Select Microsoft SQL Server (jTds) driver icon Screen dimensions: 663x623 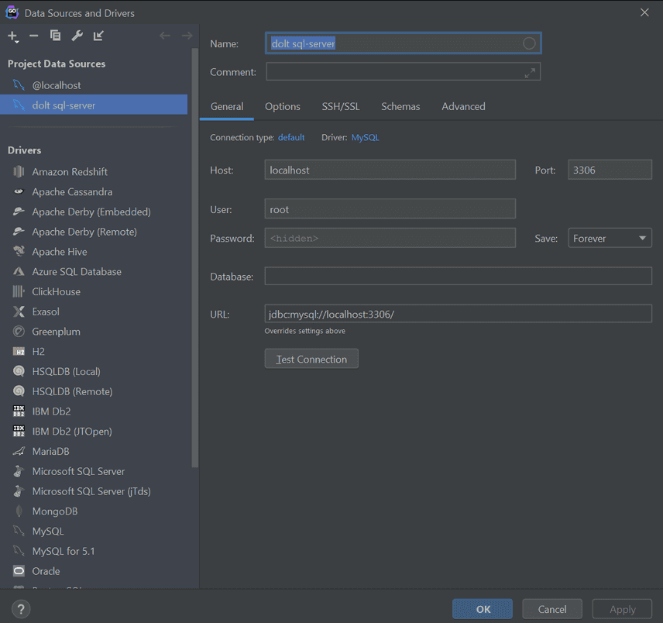pyautogui.click(x=19, y=491)
